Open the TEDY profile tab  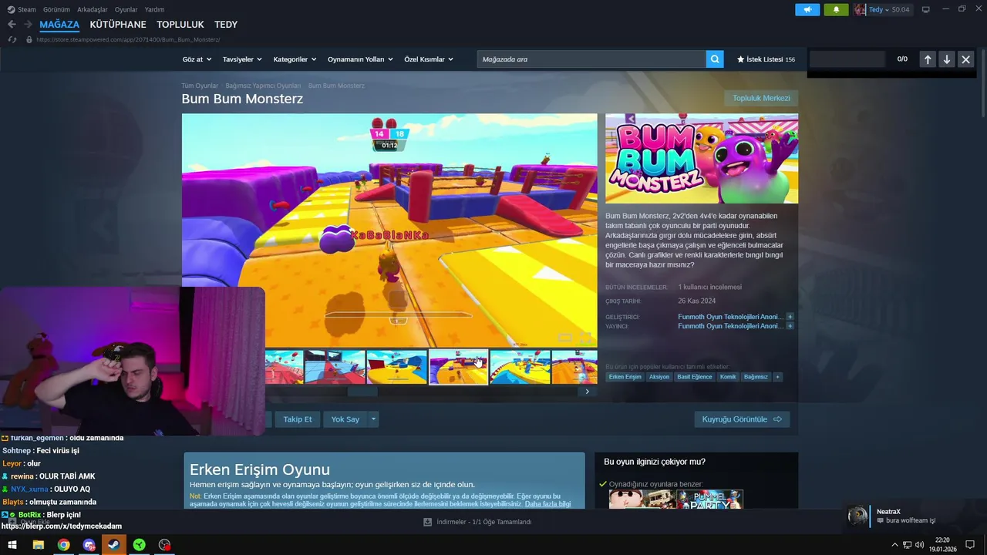(226, 25)
